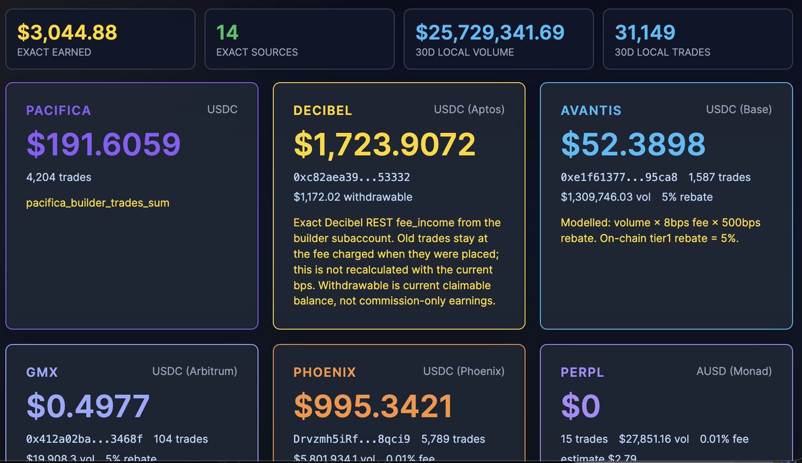Click the $27,851.16 vol value
Image resolution: width=802 pixels, height=463 pixels.
(654, 439)
